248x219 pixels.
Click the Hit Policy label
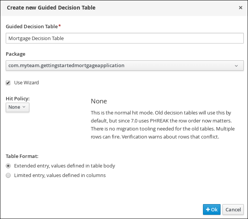18,98
